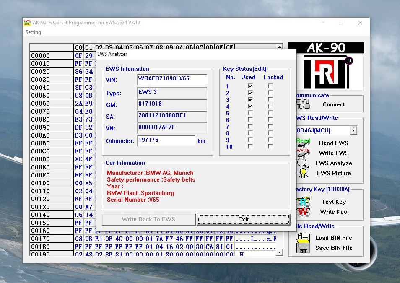This screenshot has width=400, height=283.
Task: Click the EWS Analyze magnifier icon
Action: [303, 163]
